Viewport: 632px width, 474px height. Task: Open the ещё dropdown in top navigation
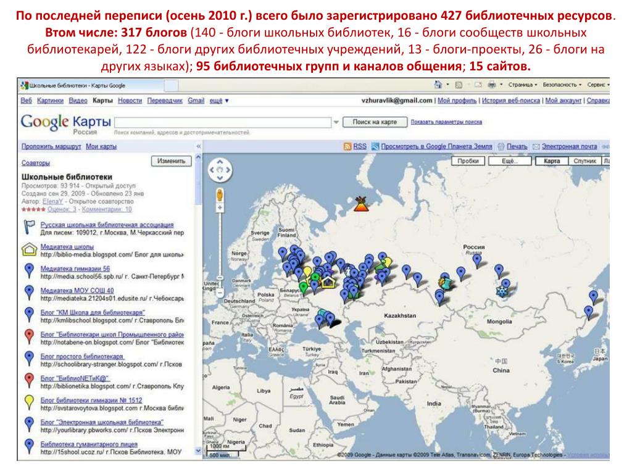tap(219, 101)
